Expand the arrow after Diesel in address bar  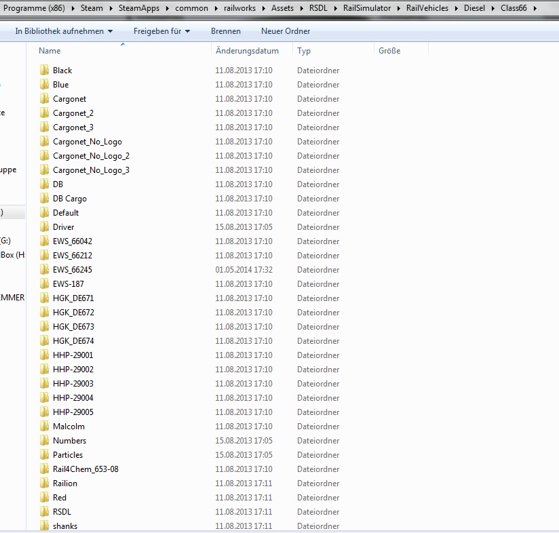pos(493,8)
